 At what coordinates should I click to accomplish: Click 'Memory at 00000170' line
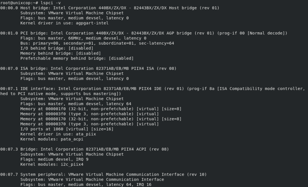[x=101, y=119]
